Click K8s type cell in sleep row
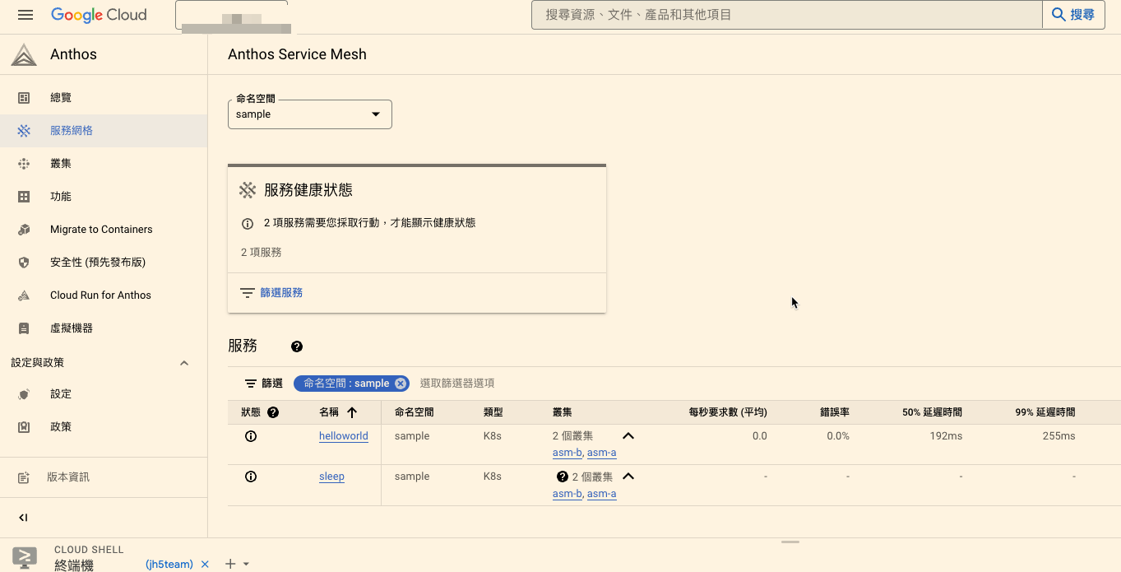Screen dimensions: 1121x572 [493, 477]
